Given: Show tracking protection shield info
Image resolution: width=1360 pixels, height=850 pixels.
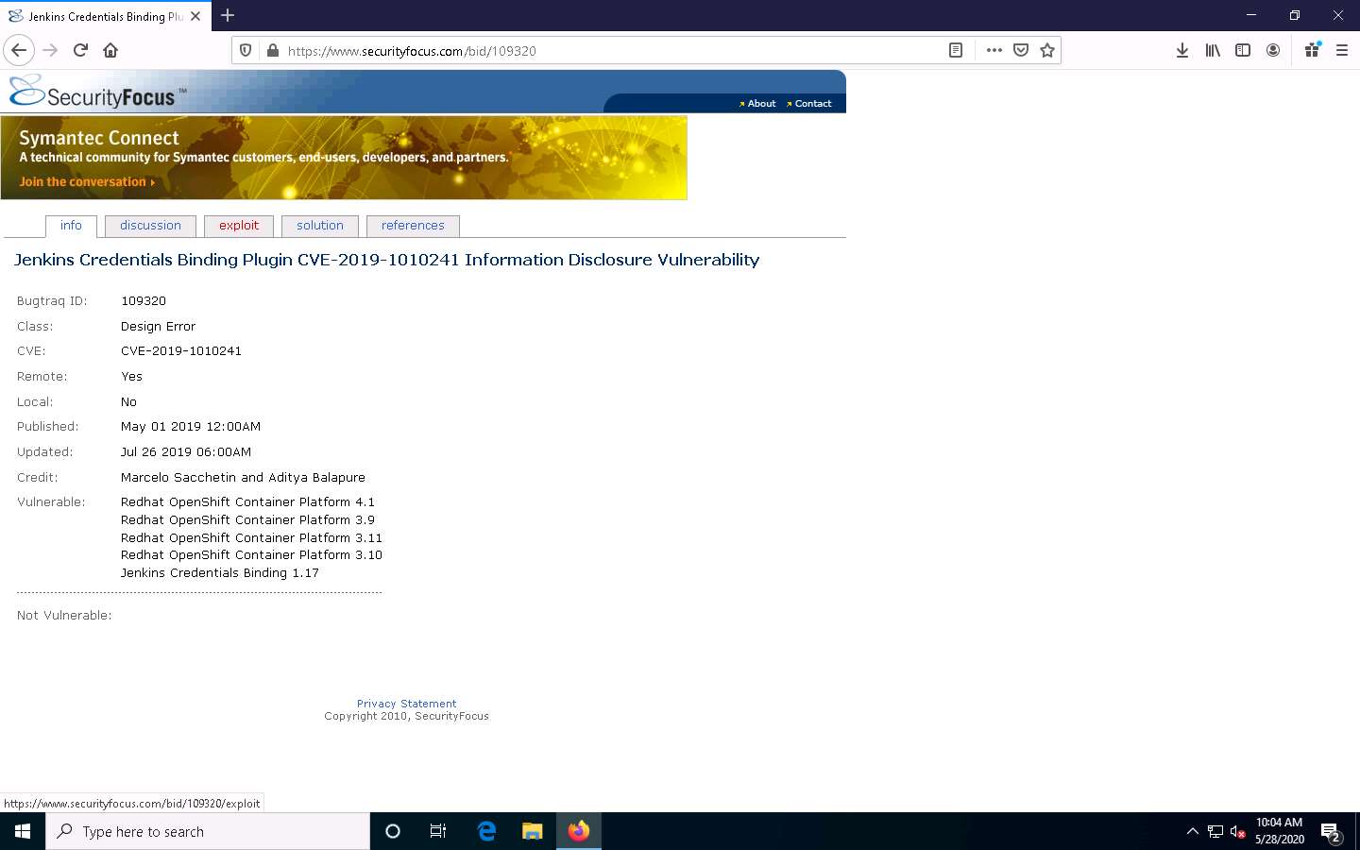Looking at the screenshot, I should coord(246,51).
